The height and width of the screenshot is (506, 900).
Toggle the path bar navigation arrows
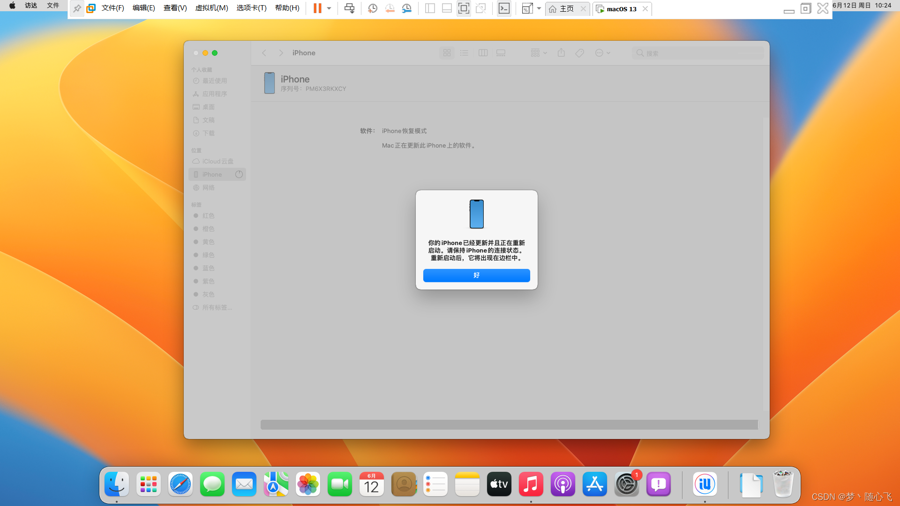273,52
